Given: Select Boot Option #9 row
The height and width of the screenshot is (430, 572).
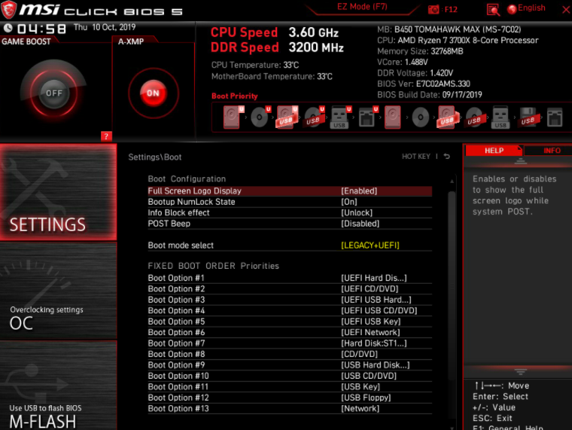Looking at the screenshot, I should [x=290, y=365].
